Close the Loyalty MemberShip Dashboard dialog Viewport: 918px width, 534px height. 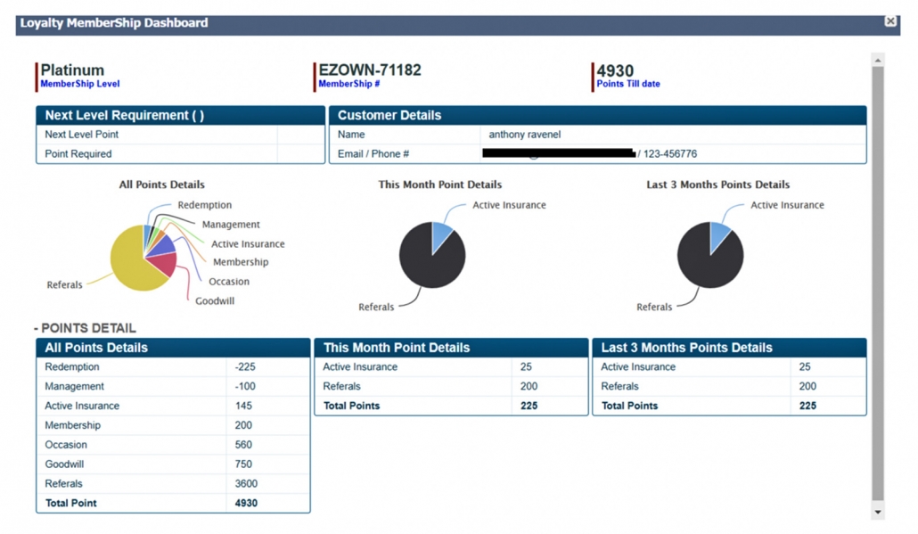889,21
